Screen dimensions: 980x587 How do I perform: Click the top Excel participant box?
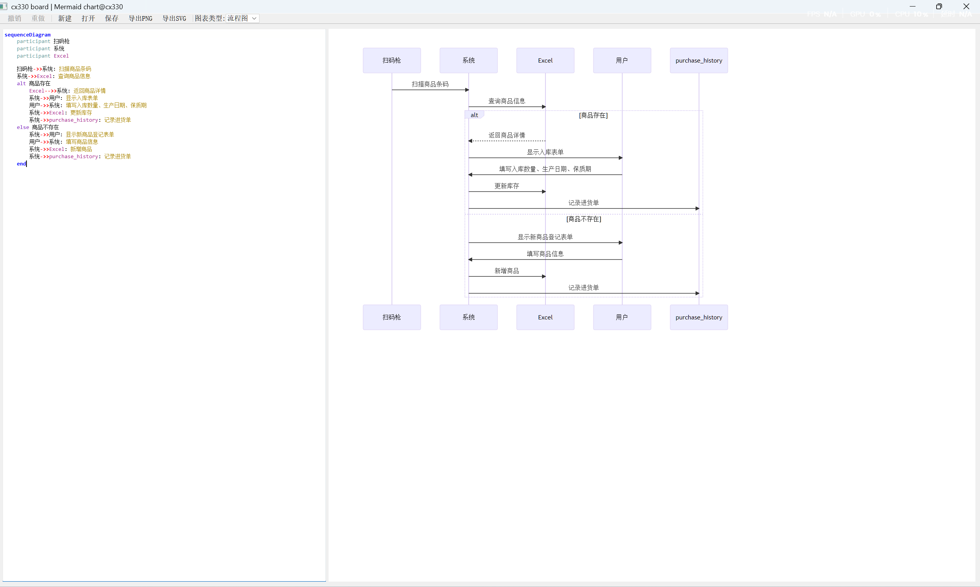tap(545, 61)
